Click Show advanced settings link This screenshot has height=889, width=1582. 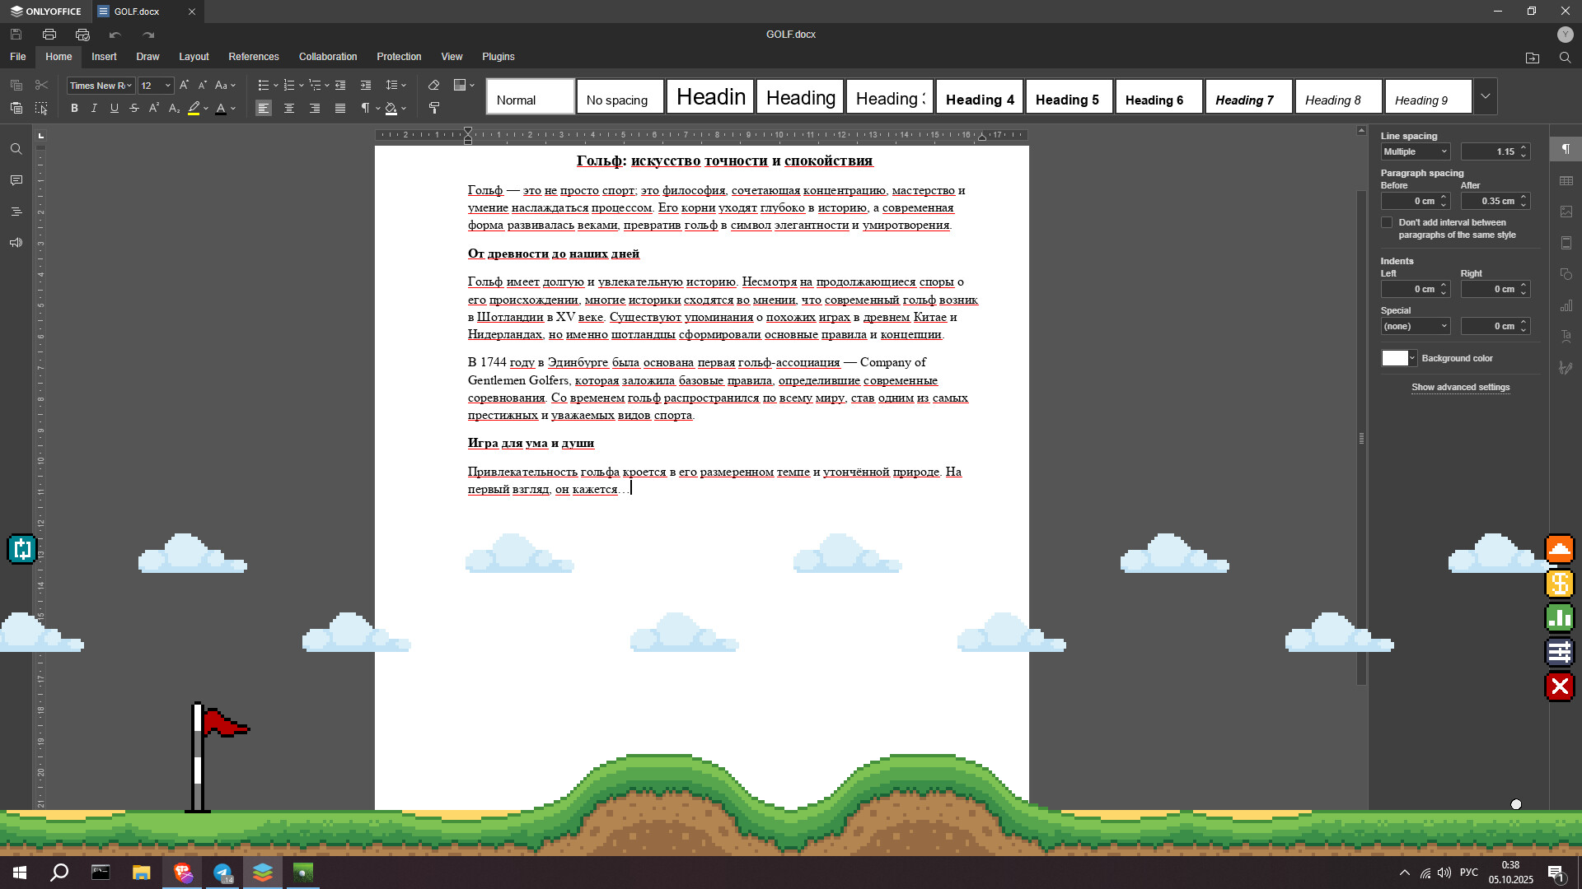pyautogui.click(x=1460, y=387)
